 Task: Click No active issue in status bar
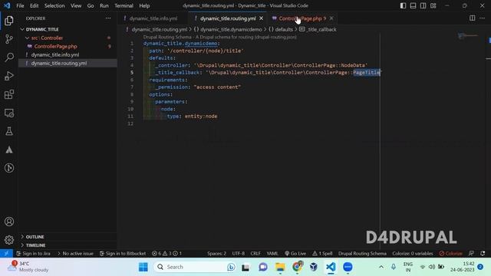tap(75, 254)
